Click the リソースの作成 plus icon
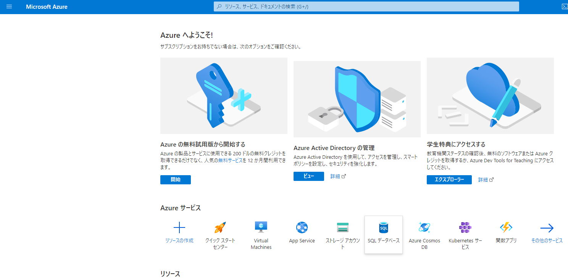The width and height of the screenshot is (568, 279). point(179,228)
